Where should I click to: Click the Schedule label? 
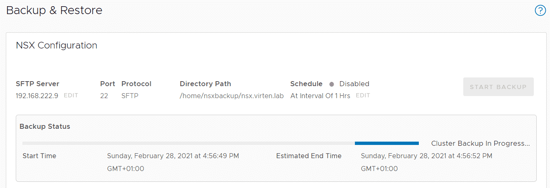(306, 84)
